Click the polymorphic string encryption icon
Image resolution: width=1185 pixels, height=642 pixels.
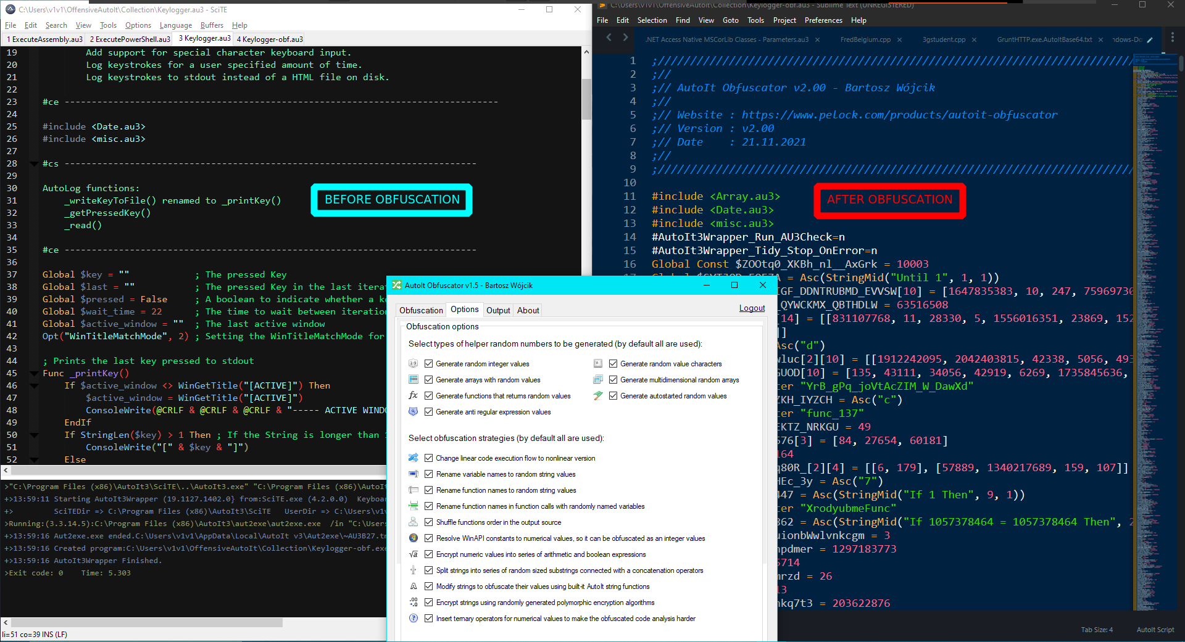click(414, 603)
